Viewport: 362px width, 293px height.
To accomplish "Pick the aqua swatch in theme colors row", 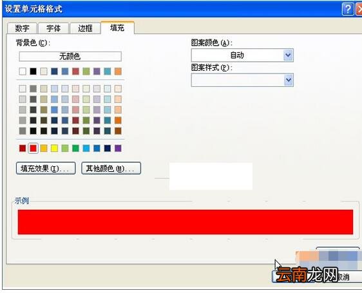I will point(108,71).
